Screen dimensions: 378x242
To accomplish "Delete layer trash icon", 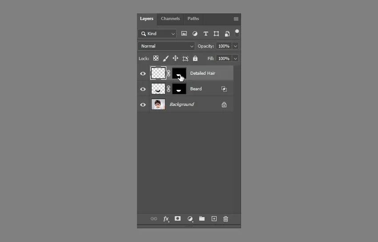I will coord(225,219).
